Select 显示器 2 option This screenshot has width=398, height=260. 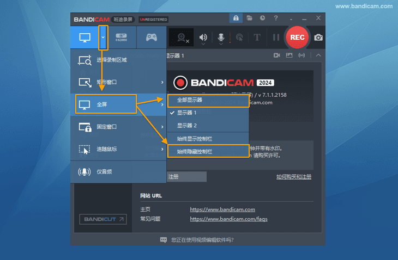click(x=208, y=125)
